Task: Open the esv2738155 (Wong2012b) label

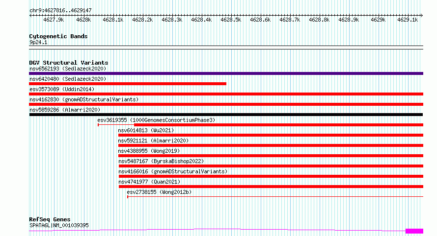Action: (159, 192)
